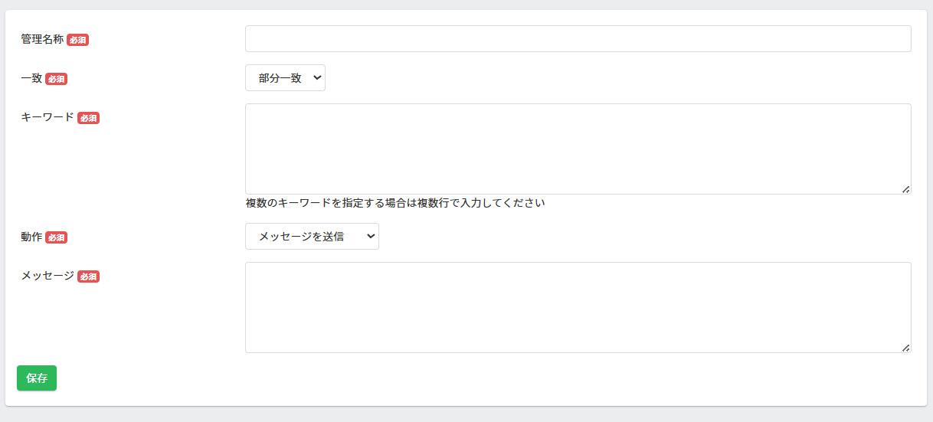Grab the メッセージ textarea resize handle
The image size is (933, 422).
coord(905,347)
